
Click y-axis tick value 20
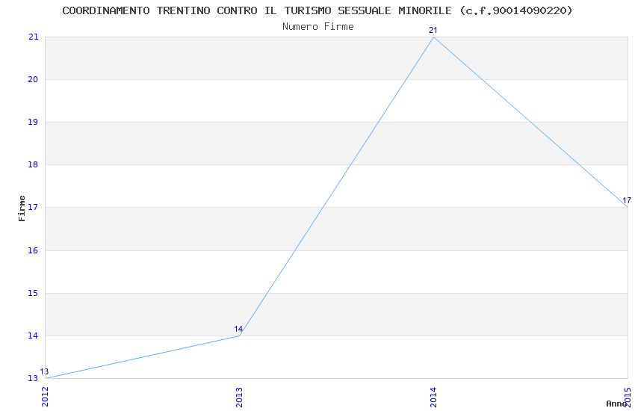coord(33,79)
